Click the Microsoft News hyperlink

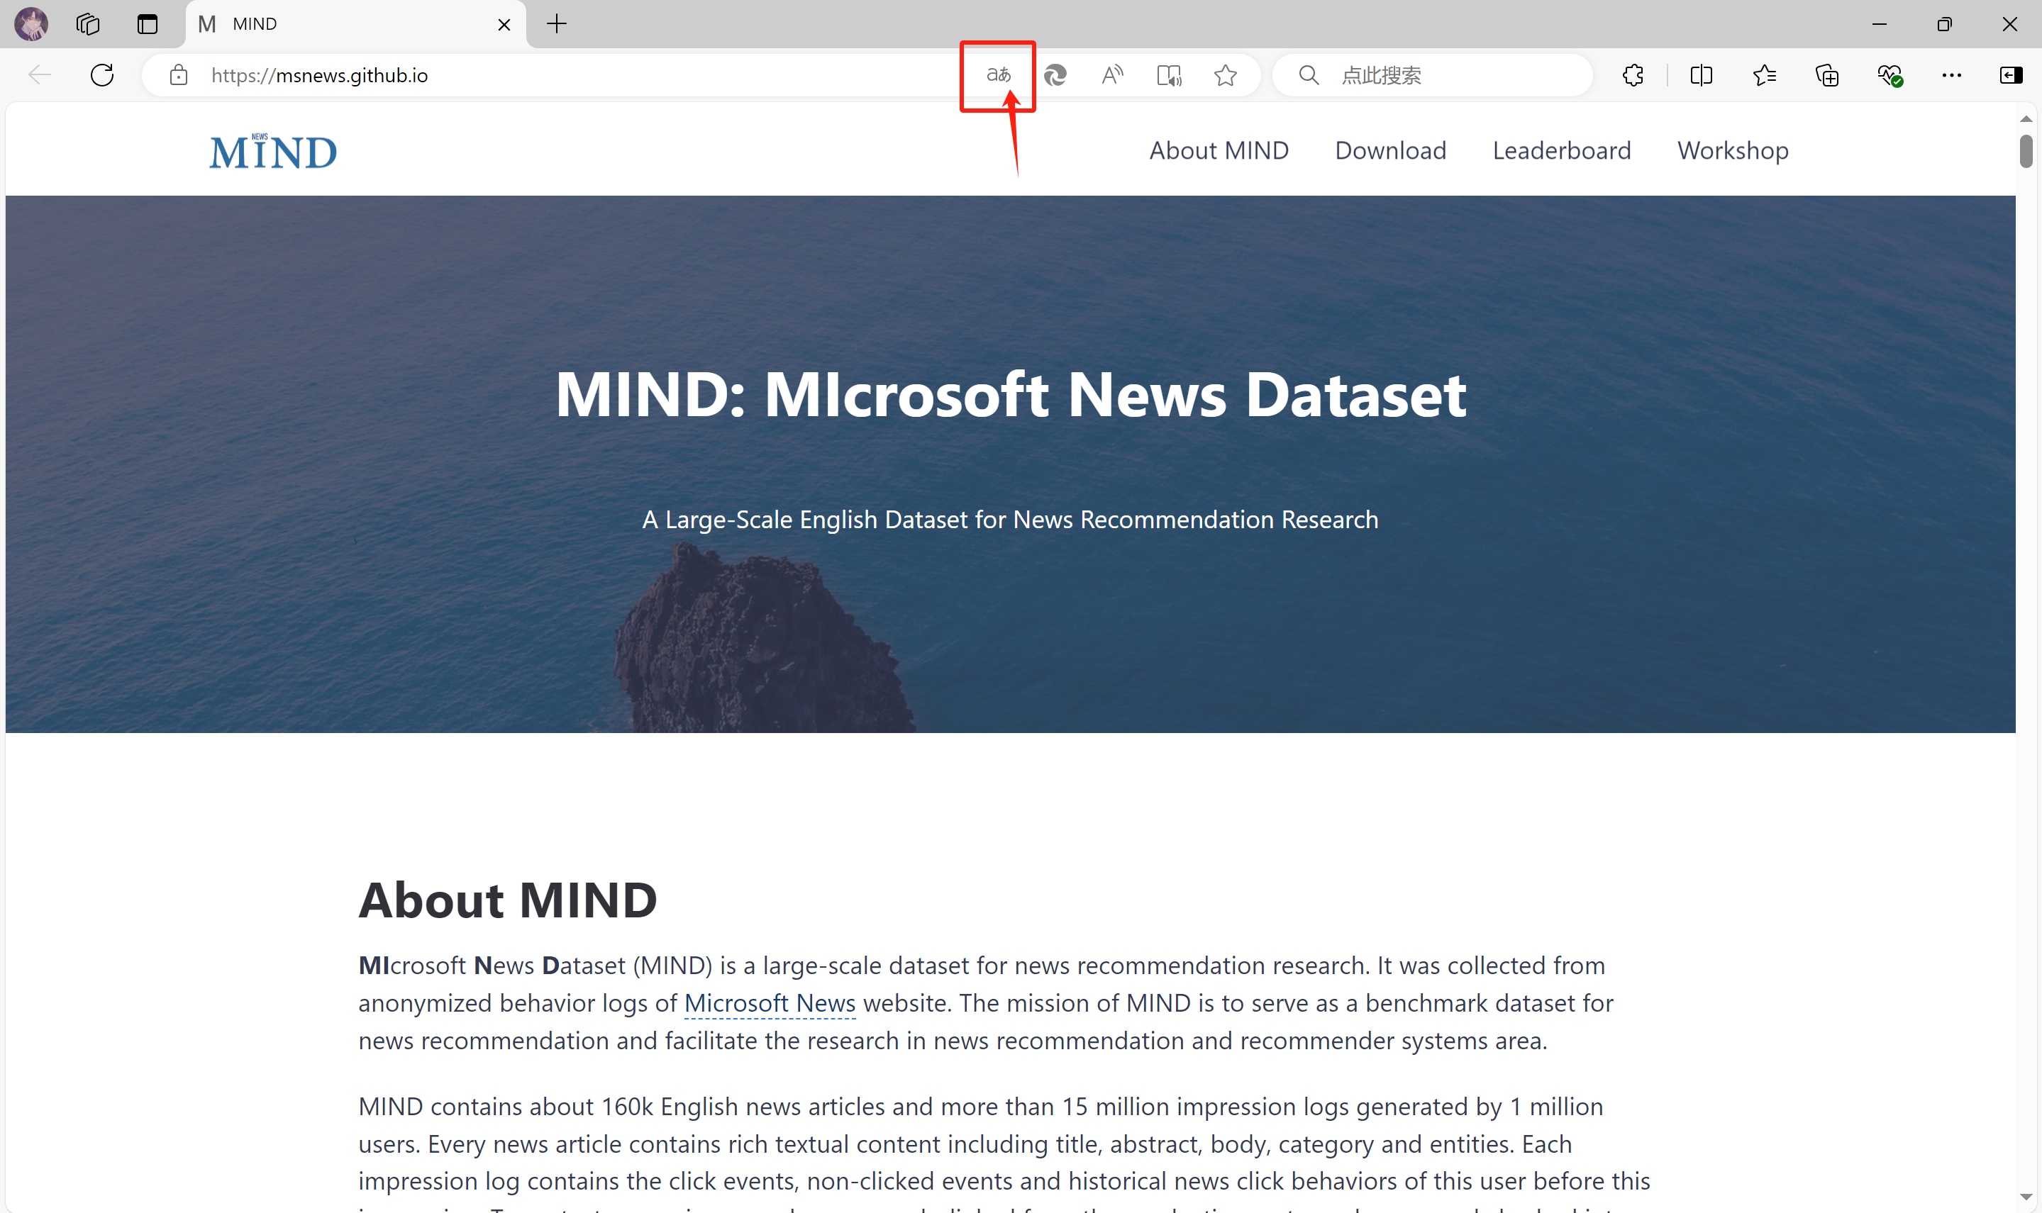[x=769, y=1003]
